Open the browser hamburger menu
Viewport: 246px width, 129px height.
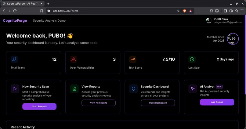click(x=242, y=11)
